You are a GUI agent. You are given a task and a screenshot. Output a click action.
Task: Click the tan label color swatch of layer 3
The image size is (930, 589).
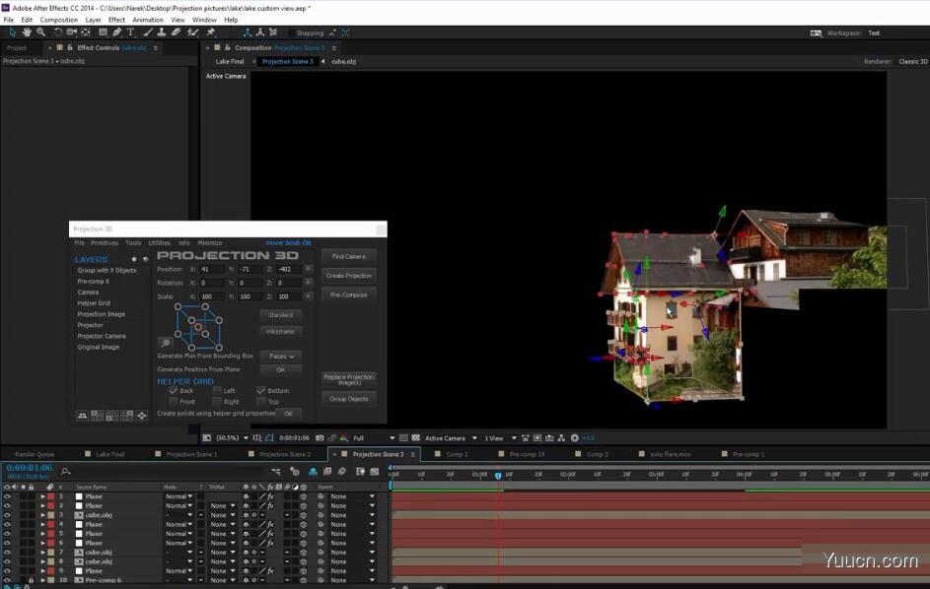(51, 515)
